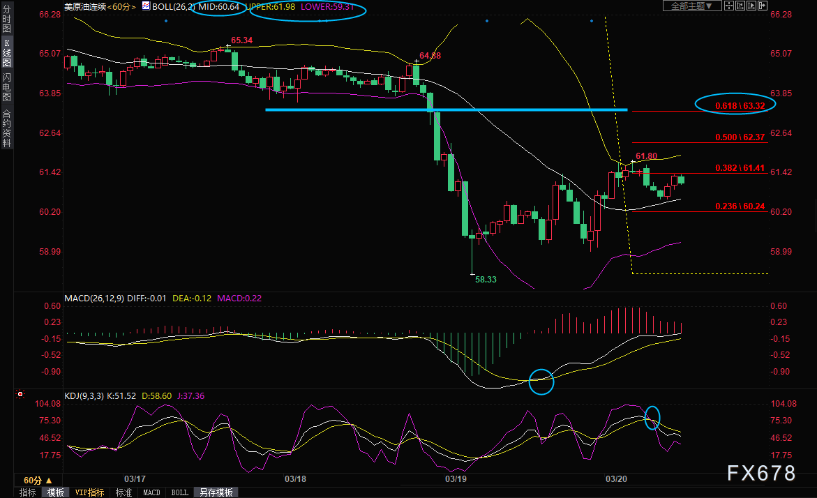Switch to K线图 view
Image resolution: width=817 pixels, height=498 pixels.
point(7,53)
